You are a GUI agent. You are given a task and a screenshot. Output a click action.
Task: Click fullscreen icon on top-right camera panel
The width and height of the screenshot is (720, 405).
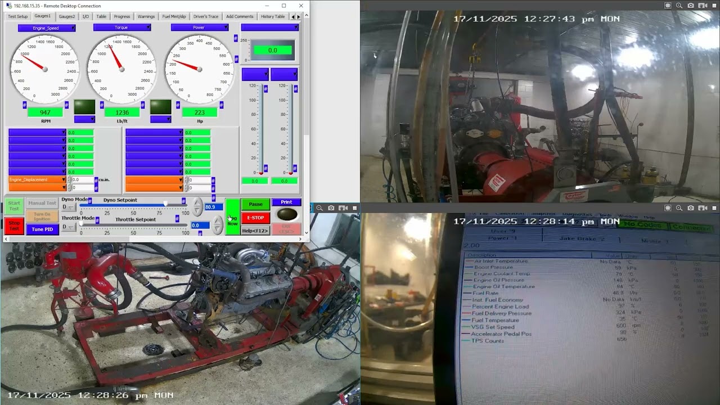tap(668, 5)
